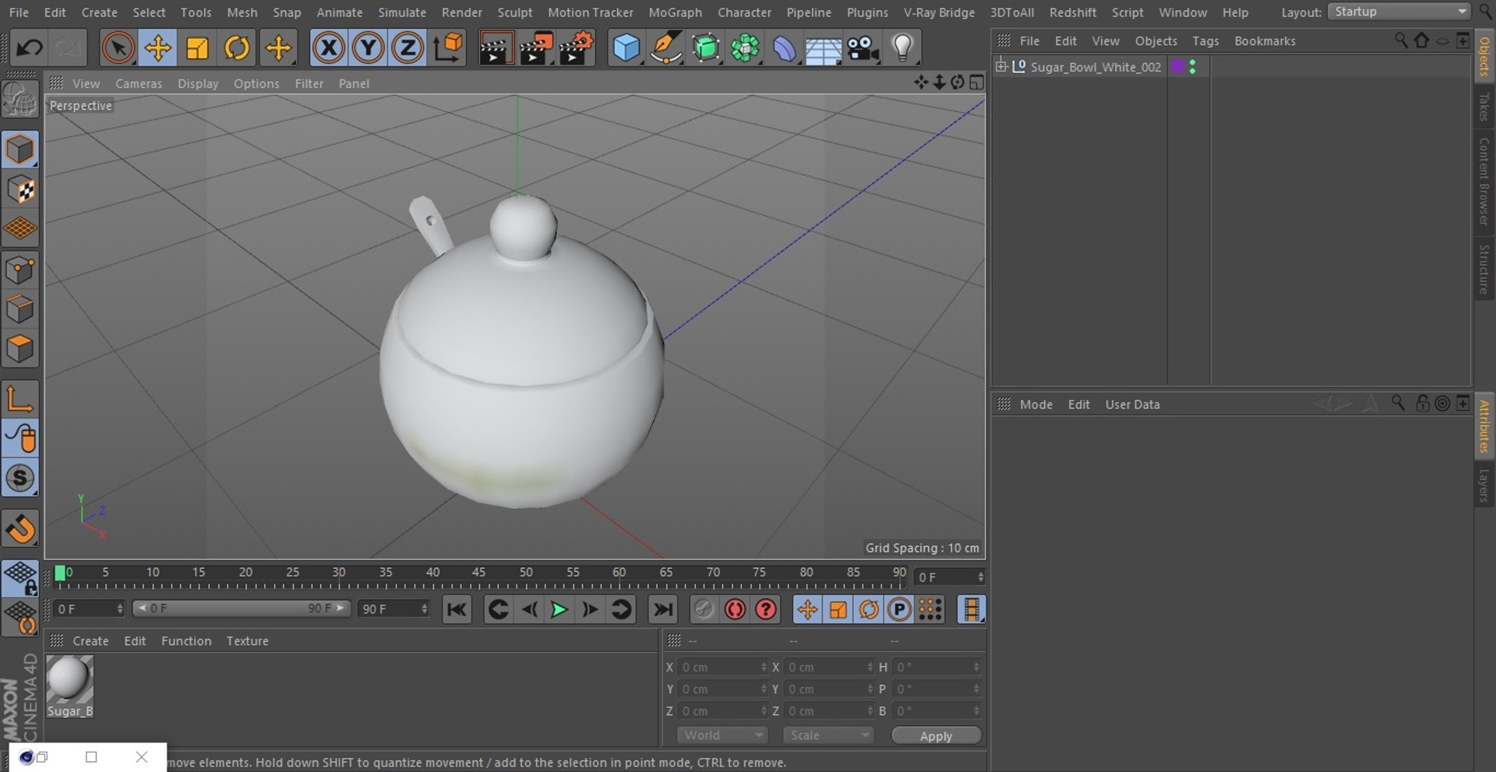Viewport: 1496px width, 772px height.
Task: Open the MoGraph menu
Action: click(x=675, y=12)
